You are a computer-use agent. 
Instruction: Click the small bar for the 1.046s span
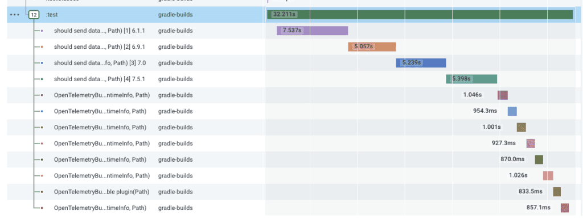[503, 95]
